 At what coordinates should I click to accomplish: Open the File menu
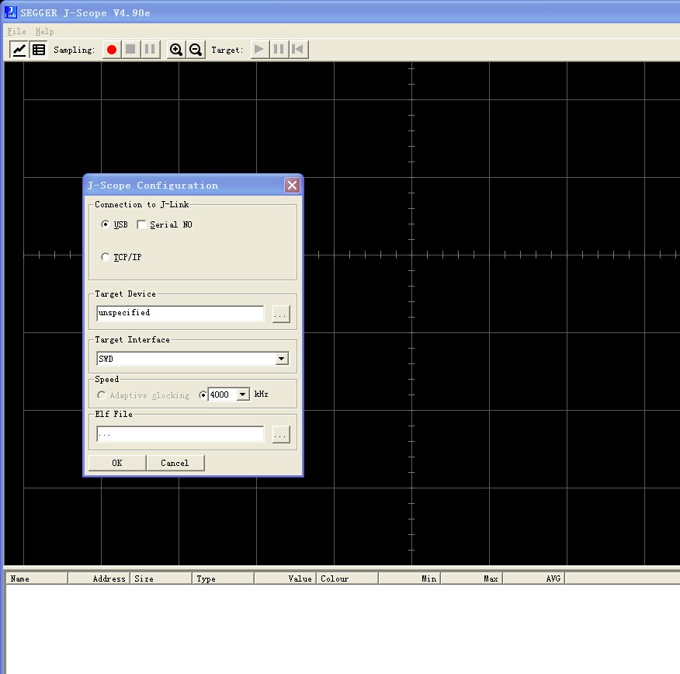tap(16, 31)
